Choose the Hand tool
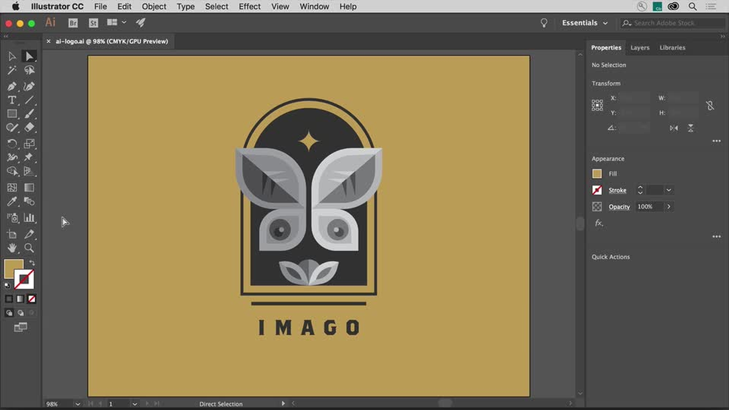729x410 pixels. 11,248
